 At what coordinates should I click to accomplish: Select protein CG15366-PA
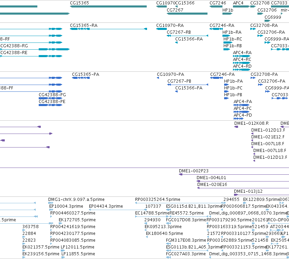coord(189,88)
